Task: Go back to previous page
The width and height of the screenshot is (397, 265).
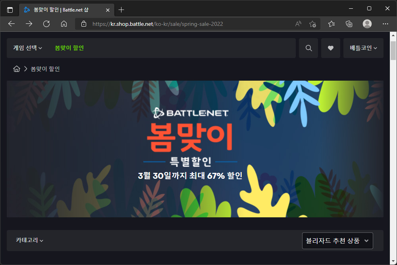Action: [x=12, y=24]
